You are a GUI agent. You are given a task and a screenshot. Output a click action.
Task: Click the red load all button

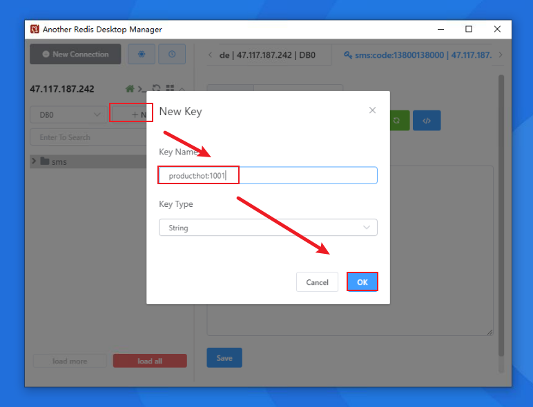tap(150, 361)
